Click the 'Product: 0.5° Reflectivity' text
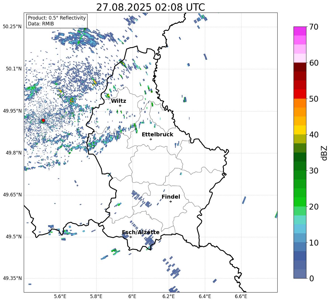 click(57, 18)
